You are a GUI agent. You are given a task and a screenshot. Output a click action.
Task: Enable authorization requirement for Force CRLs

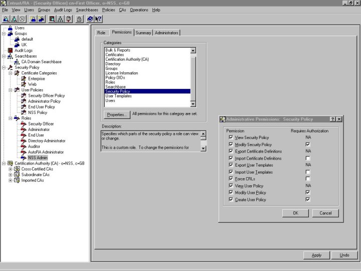coord(308,179)
